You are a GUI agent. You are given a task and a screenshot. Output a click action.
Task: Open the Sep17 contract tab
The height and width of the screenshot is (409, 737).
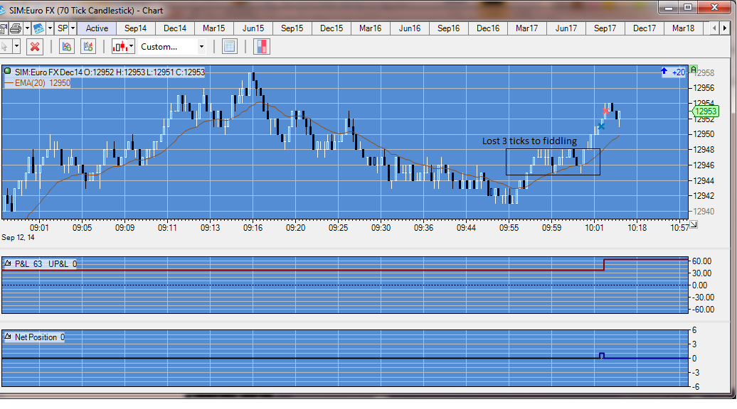pos(605,28)
